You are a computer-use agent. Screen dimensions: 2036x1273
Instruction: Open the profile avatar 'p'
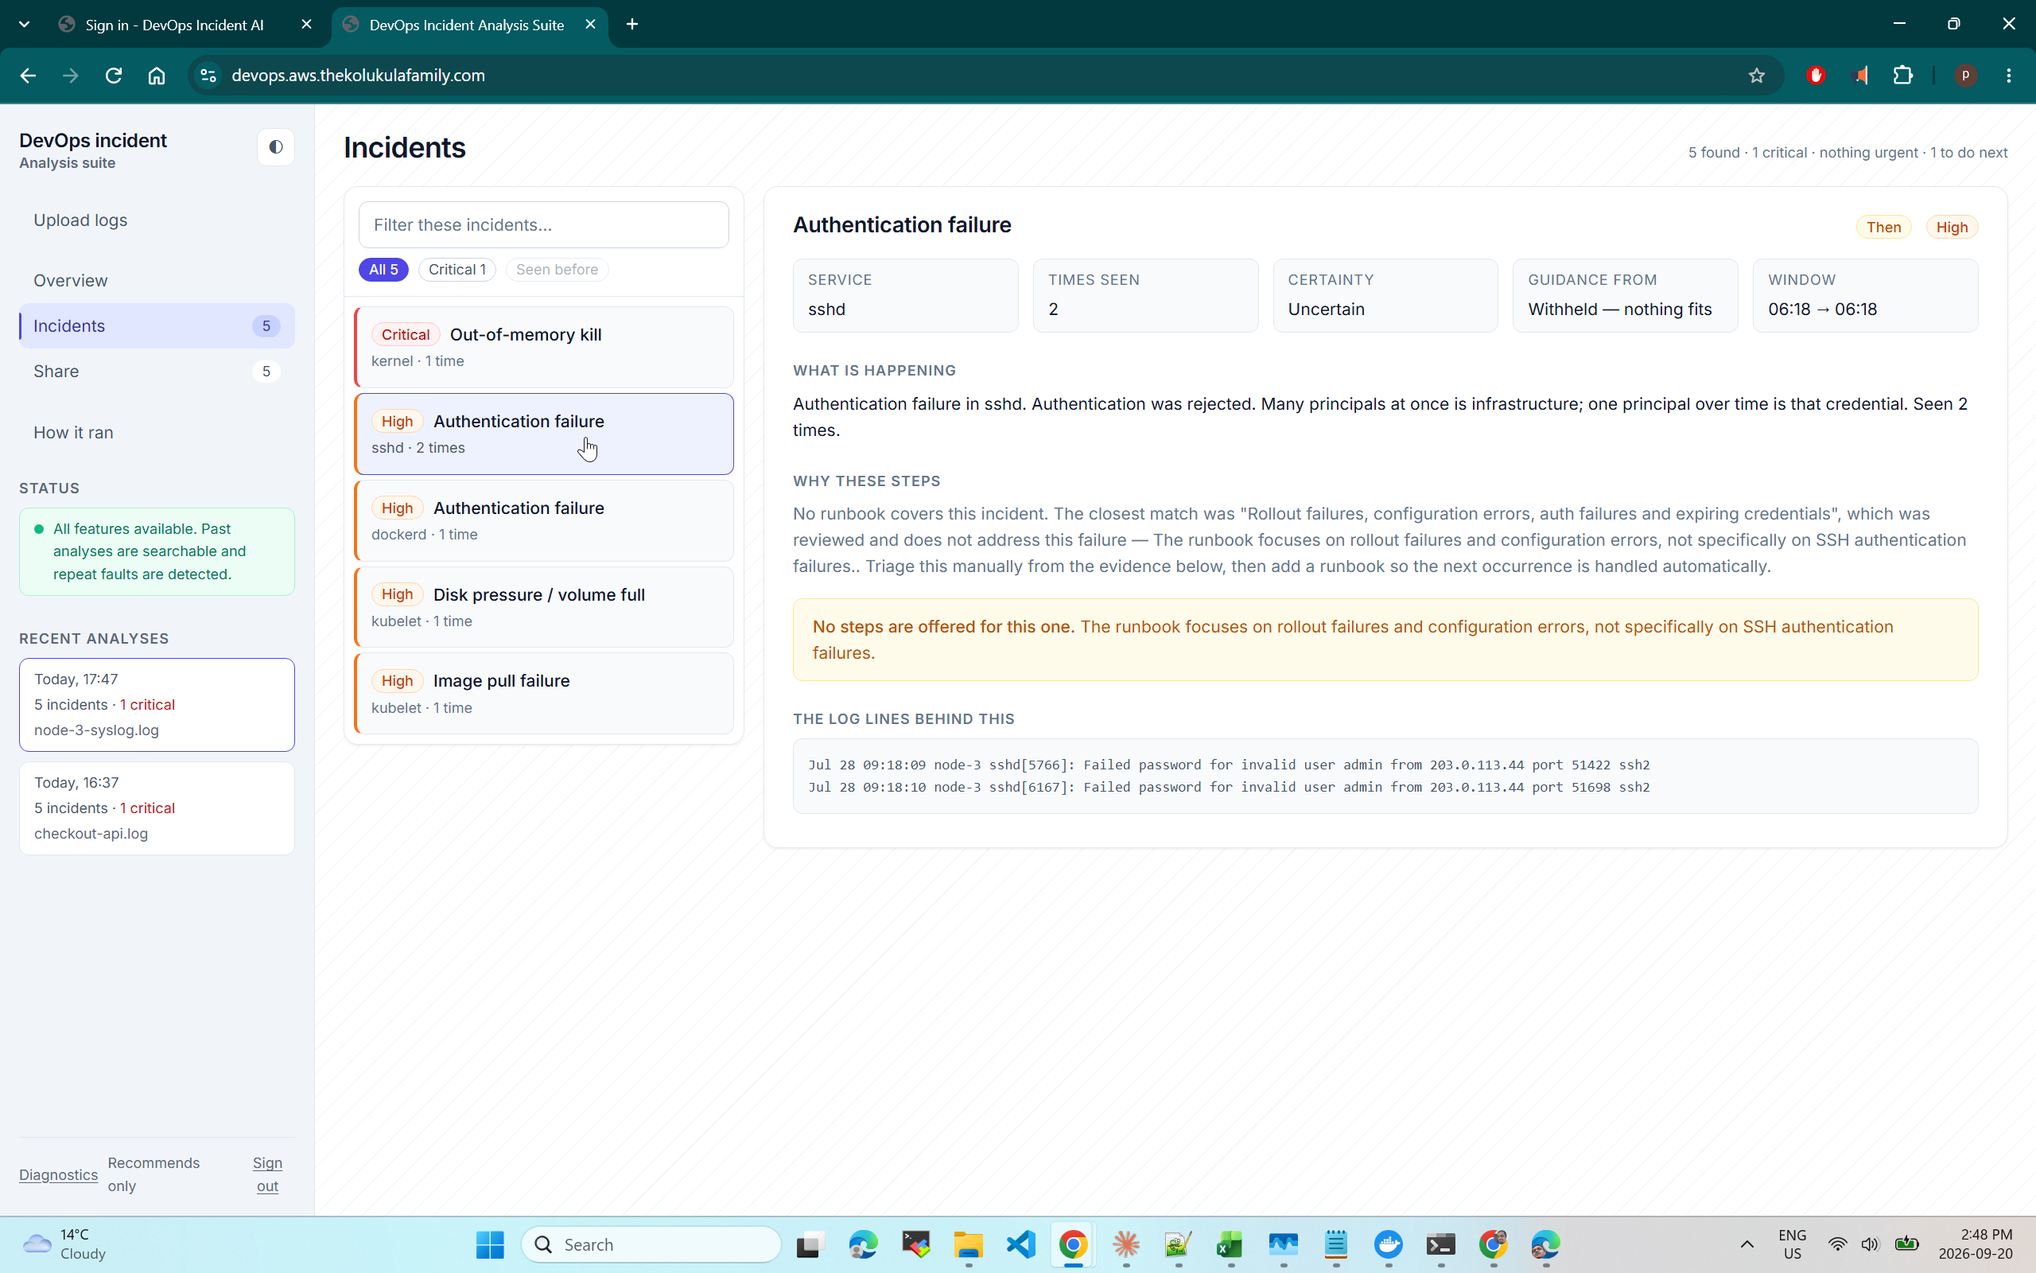coord(1965,76)
